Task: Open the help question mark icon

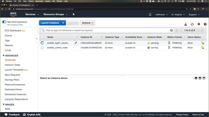Action: pyautogui.click(x=205, y=24)
